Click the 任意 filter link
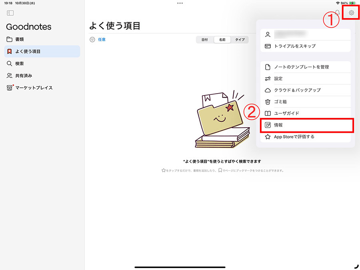The width and height of the screenshot is (360, 270). (x=102, y=40)
